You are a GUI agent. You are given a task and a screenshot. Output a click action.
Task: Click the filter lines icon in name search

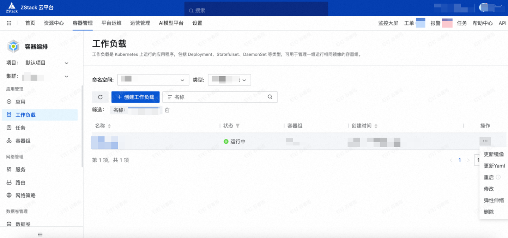(170, 97)
